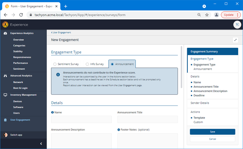
Task: Open Responsiveness in the sidebar
Action: click(22, 57)
